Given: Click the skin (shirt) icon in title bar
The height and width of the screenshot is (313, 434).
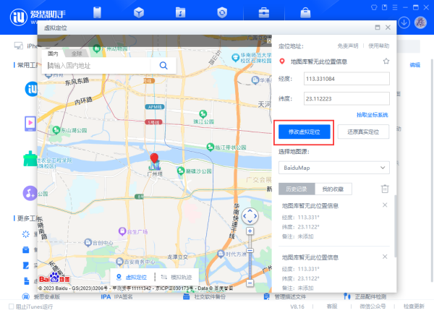Looking at the screenshot, I should (374, 7).
